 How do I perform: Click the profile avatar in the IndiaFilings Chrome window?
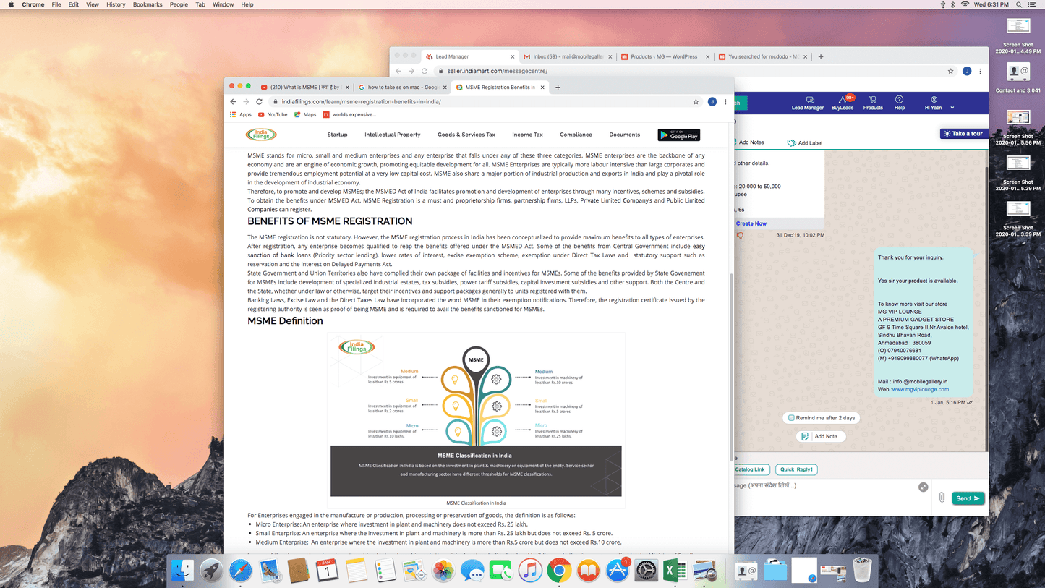tap(712, 101)
